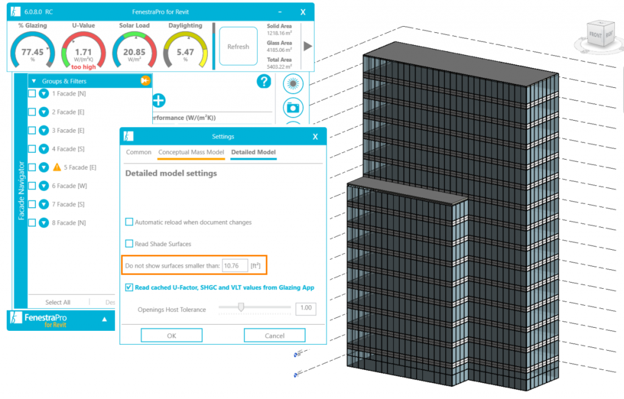This screenshot has width=624, height=399.
Task: Confirm settings with the OK button
Action: click(171, 336)
